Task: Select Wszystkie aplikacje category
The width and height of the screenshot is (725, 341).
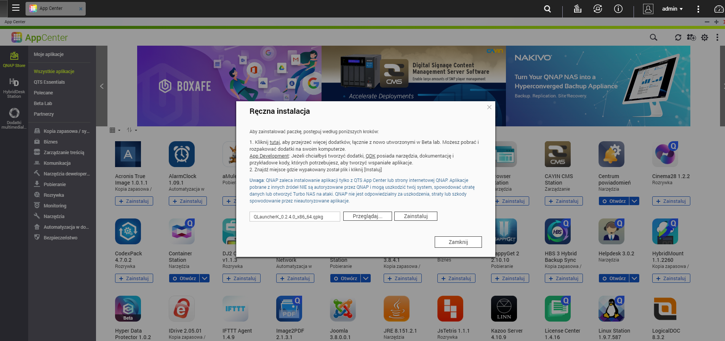Action: (x=54, y=72)
